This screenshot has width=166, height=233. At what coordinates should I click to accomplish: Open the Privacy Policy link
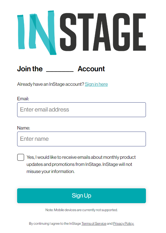123,224
